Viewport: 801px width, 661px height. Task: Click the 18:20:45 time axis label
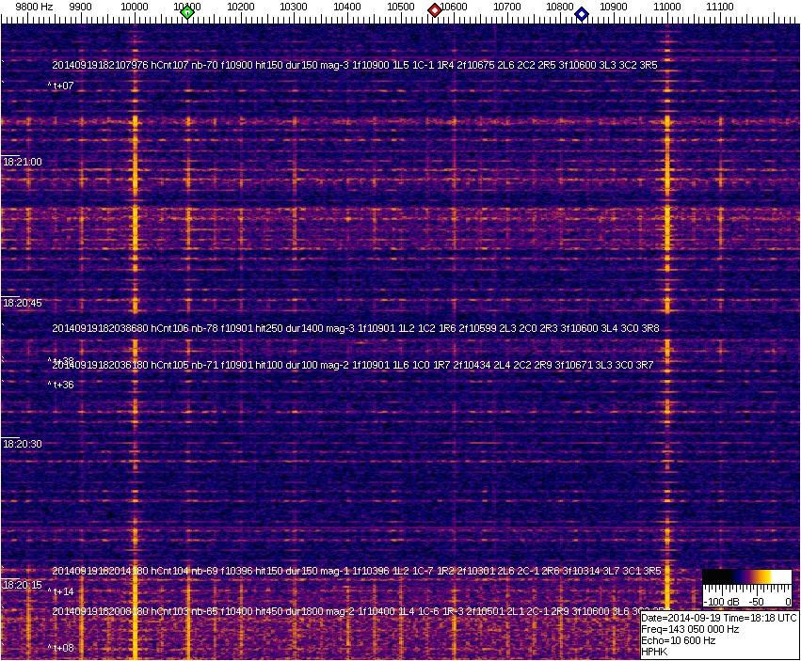tap(23, 304)
